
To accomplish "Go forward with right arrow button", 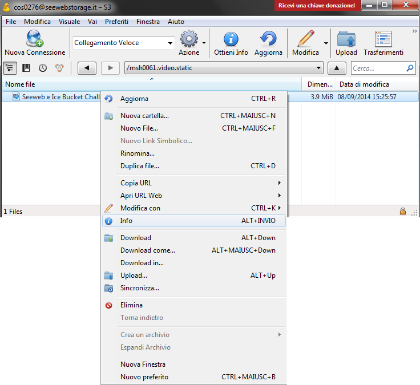I will 110,68.
